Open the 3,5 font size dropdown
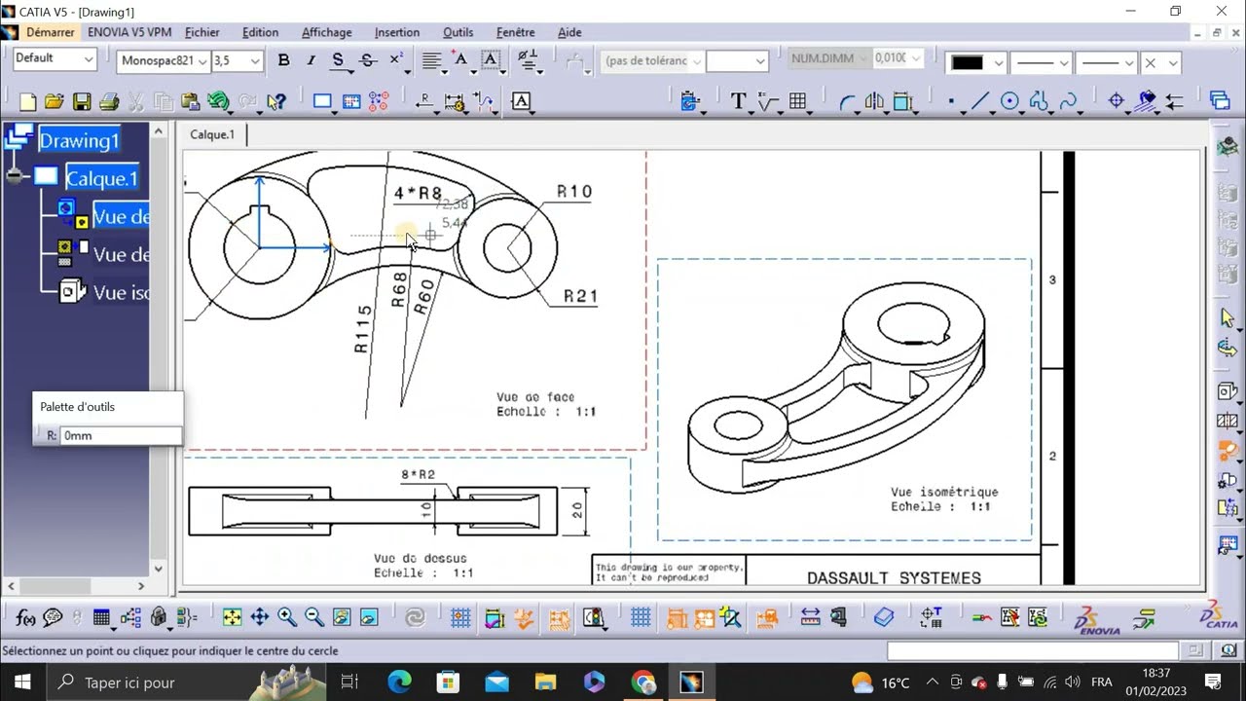The height and width of the screenshot is (701, 1246). click(x=238, y=60)
